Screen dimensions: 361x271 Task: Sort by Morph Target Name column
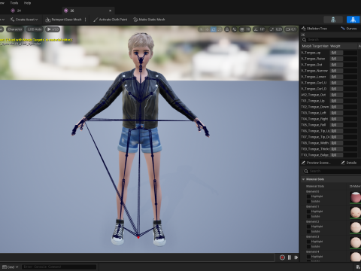tap(315, 46)
